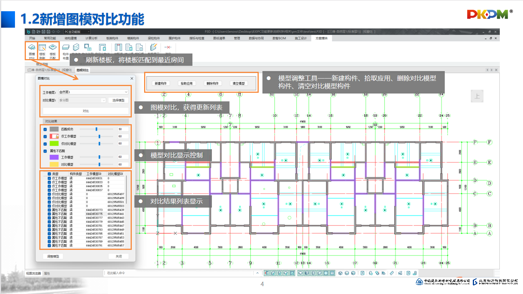Click the 清空模型 button
523x294 pixels.
point(238,83)
